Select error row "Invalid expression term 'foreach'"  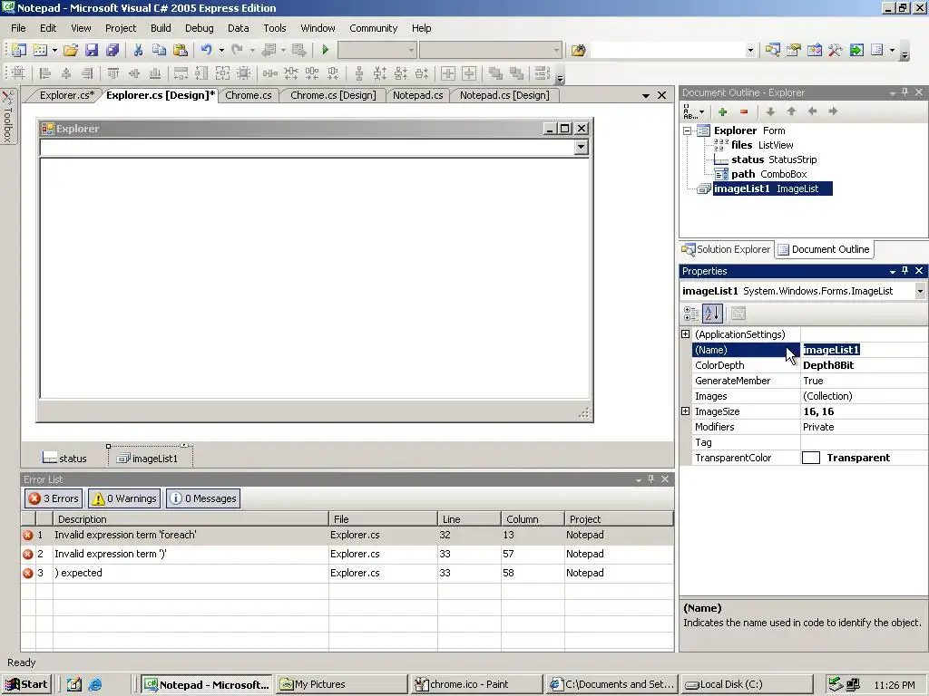pos(347,535)
